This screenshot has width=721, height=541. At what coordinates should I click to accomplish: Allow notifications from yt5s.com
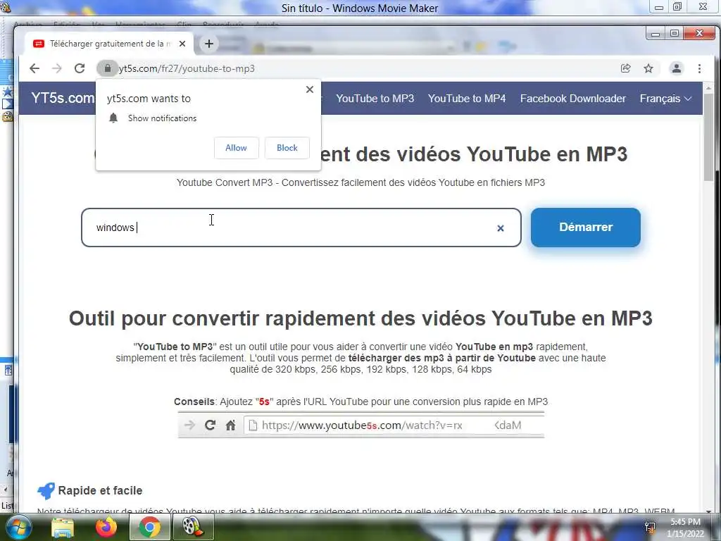pos(236,148)
